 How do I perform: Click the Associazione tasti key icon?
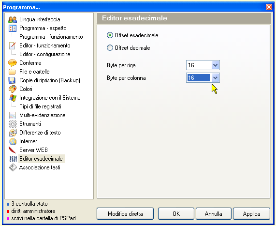pos(13,167)
